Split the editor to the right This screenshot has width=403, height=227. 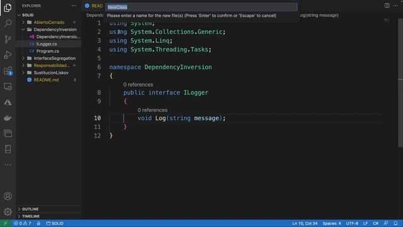click(x=387, y=6)
